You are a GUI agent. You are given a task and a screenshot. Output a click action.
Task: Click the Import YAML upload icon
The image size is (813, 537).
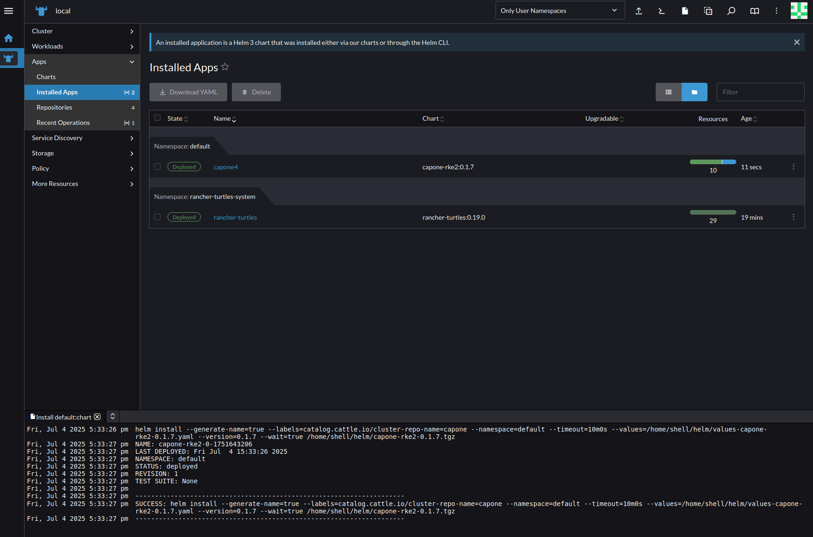[639, 11]
